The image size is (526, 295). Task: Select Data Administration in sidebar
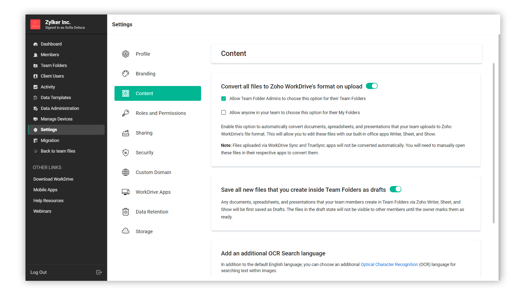click(60, 108)
